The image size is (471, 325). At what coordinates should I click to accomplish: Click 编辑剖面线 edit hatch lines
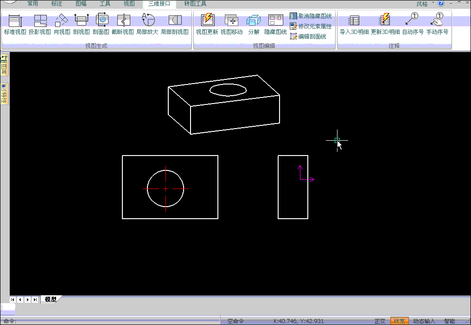click(308, 36)
